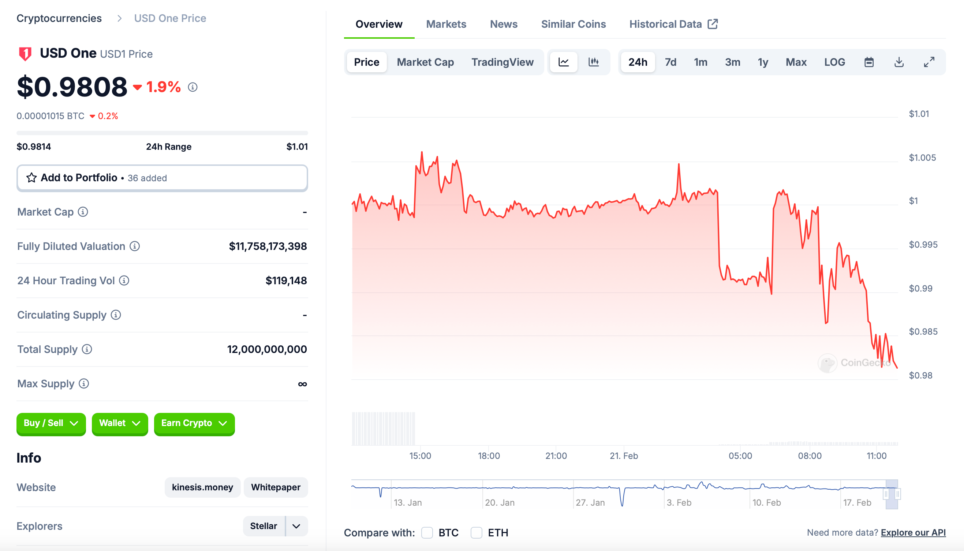Click info icon next to price change percentage
Image resolution: width=964 pixels, height=551 pixels.
pos(193,87)
